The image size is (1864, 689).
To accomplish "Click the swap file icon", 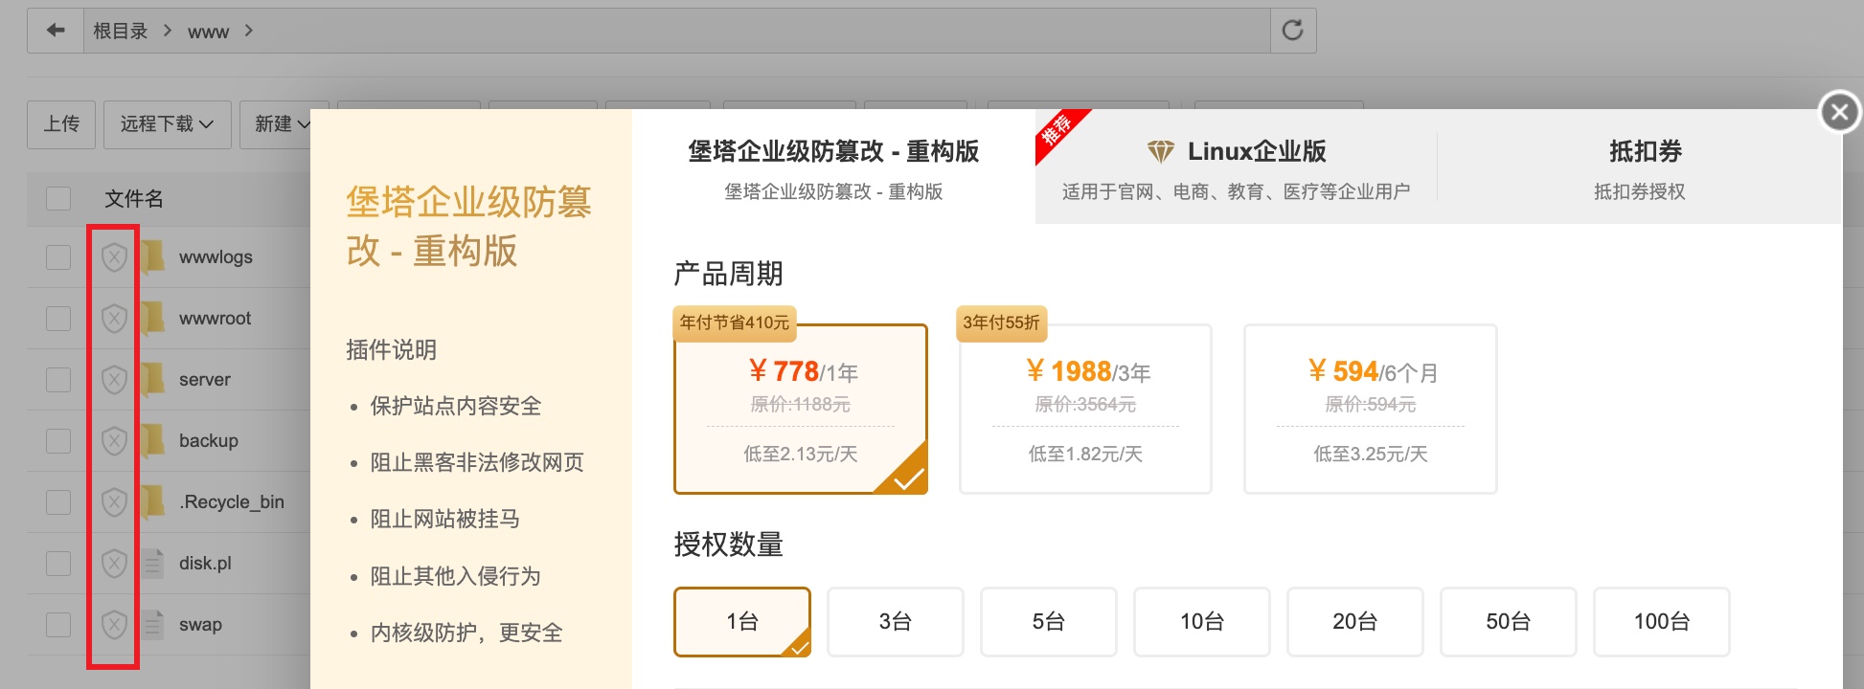I will click(153, 624).
